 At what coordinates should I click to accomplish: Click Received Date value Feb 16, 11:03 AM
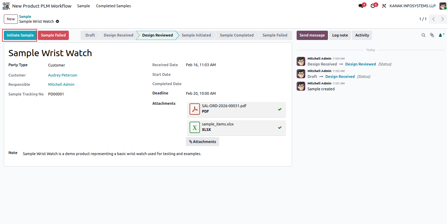click(201, 65)
